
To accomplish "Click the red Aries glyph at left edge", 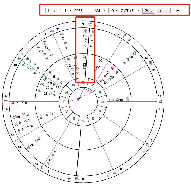I will coord(6,102).
